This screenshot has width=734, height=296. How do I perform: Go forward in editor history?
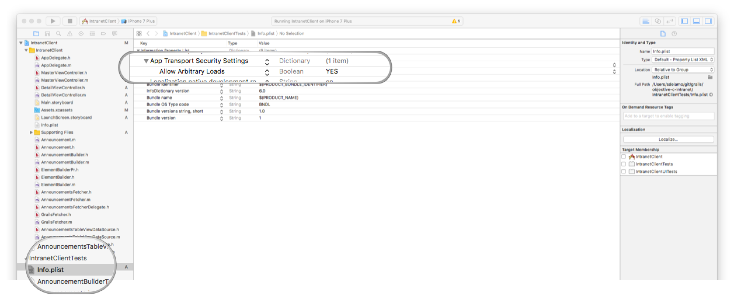click(x=156, y=34)
